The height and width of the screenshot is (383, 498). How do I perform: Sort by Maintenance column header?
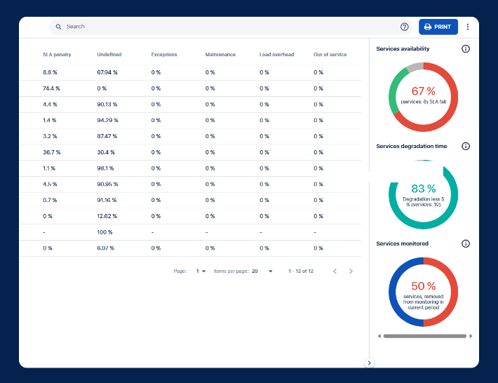point(220,55)
